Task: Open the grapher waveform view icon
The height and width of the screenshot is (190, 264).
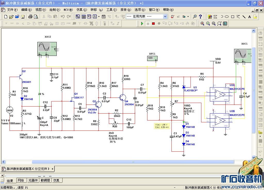Action: tap(94, 16)
